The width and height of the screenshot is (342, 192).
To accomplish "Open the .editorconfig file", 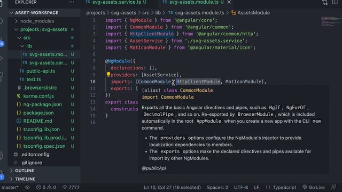I will [x=35, y=155].
